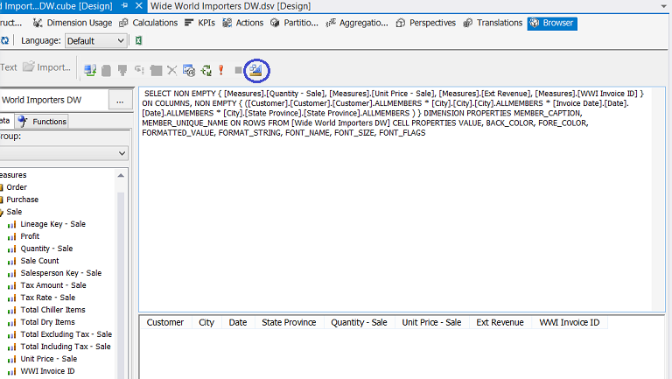Toggle Design Mode icon circled in blue

tap(255, 70)
